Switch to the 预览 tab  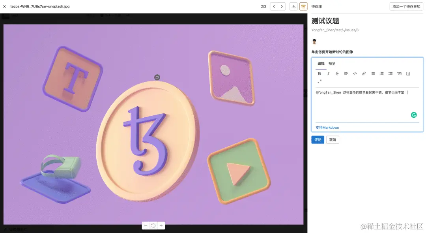[x=332, y=64]
